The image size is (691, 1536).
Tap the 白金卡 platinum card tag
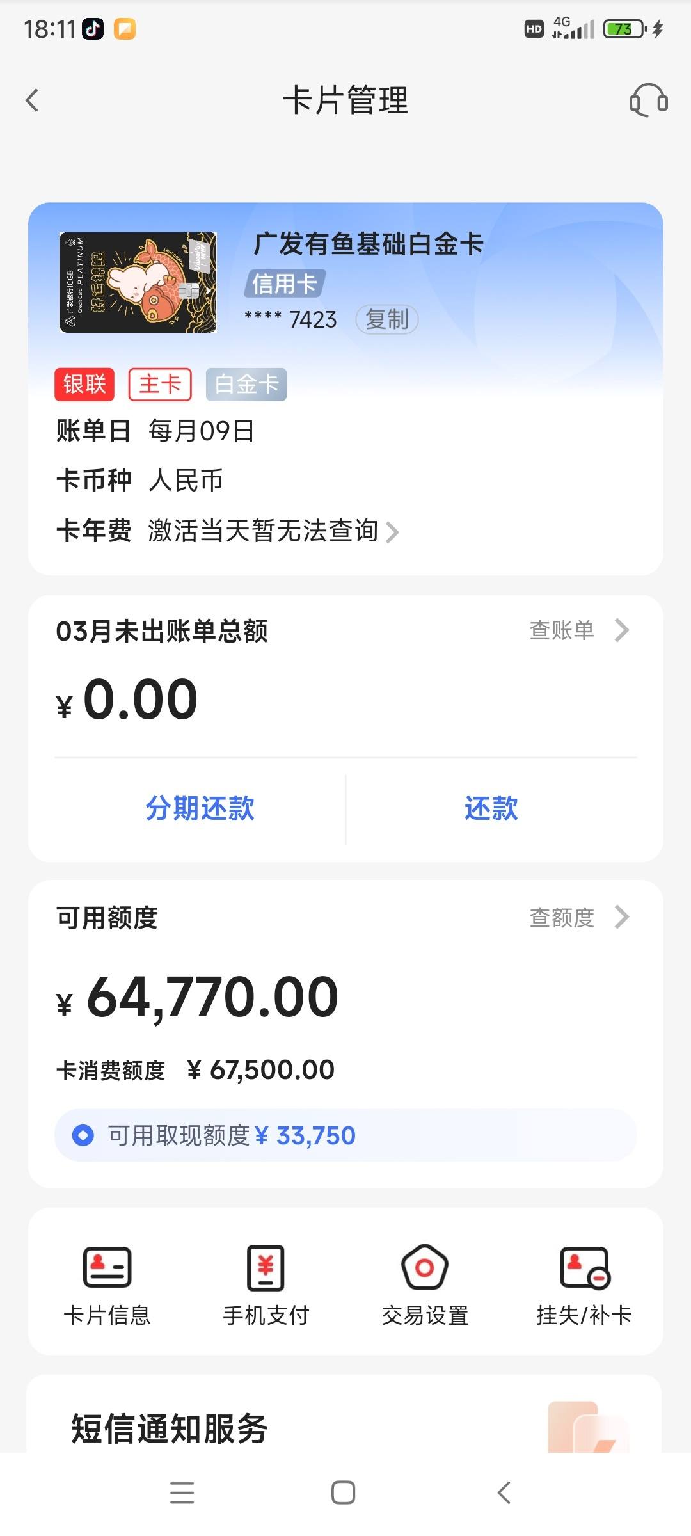(246, 385)
